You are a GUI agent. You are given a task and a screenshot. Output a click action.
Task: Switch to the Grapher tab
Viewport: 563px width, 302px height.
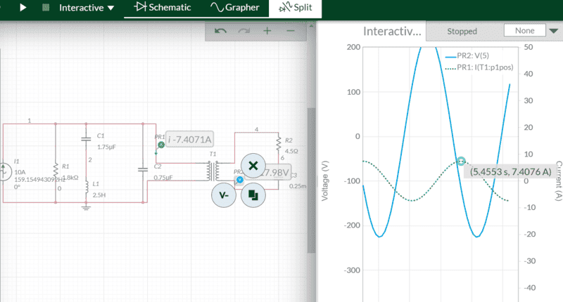click(x=235, y=7)
